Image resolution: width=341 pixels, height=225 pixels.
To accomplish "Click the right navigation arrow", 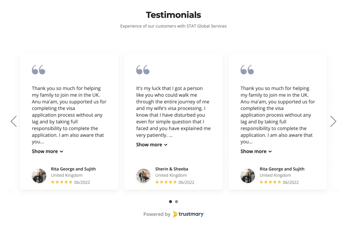I will click(333, 121).
